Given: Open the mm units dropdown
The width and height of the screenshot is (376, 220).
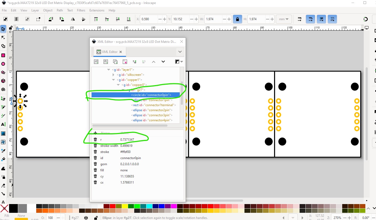Looking at the screenshot, I should click(x=284, y=19).
